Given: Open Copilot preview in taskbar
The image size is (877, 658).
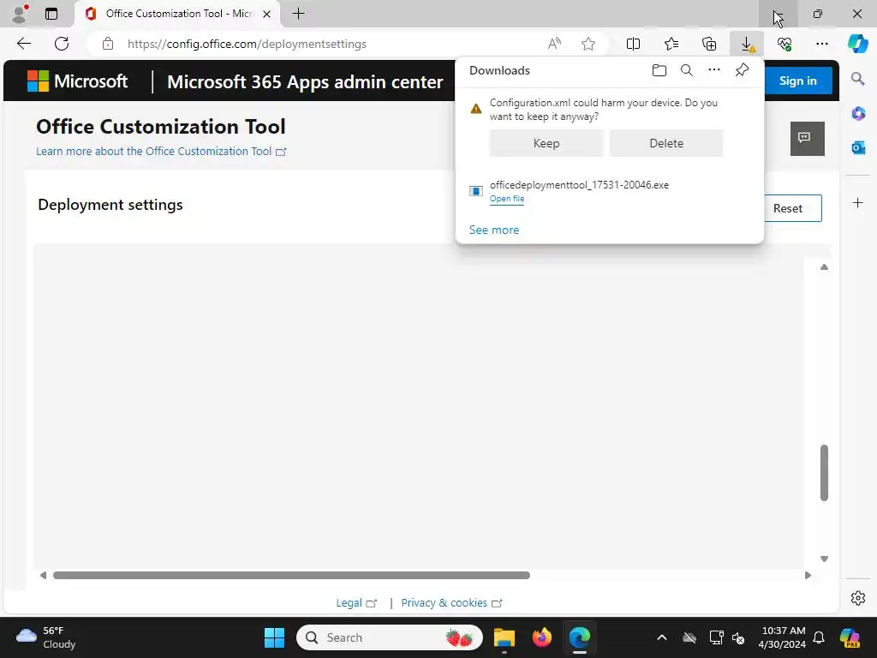Looking at the screenshot, I should tap(850, 637).
